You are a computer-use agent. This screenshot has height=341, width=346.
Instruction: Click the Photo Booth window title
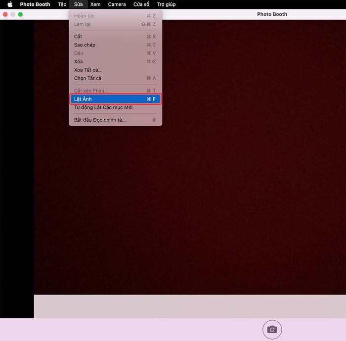coord(272,14)
